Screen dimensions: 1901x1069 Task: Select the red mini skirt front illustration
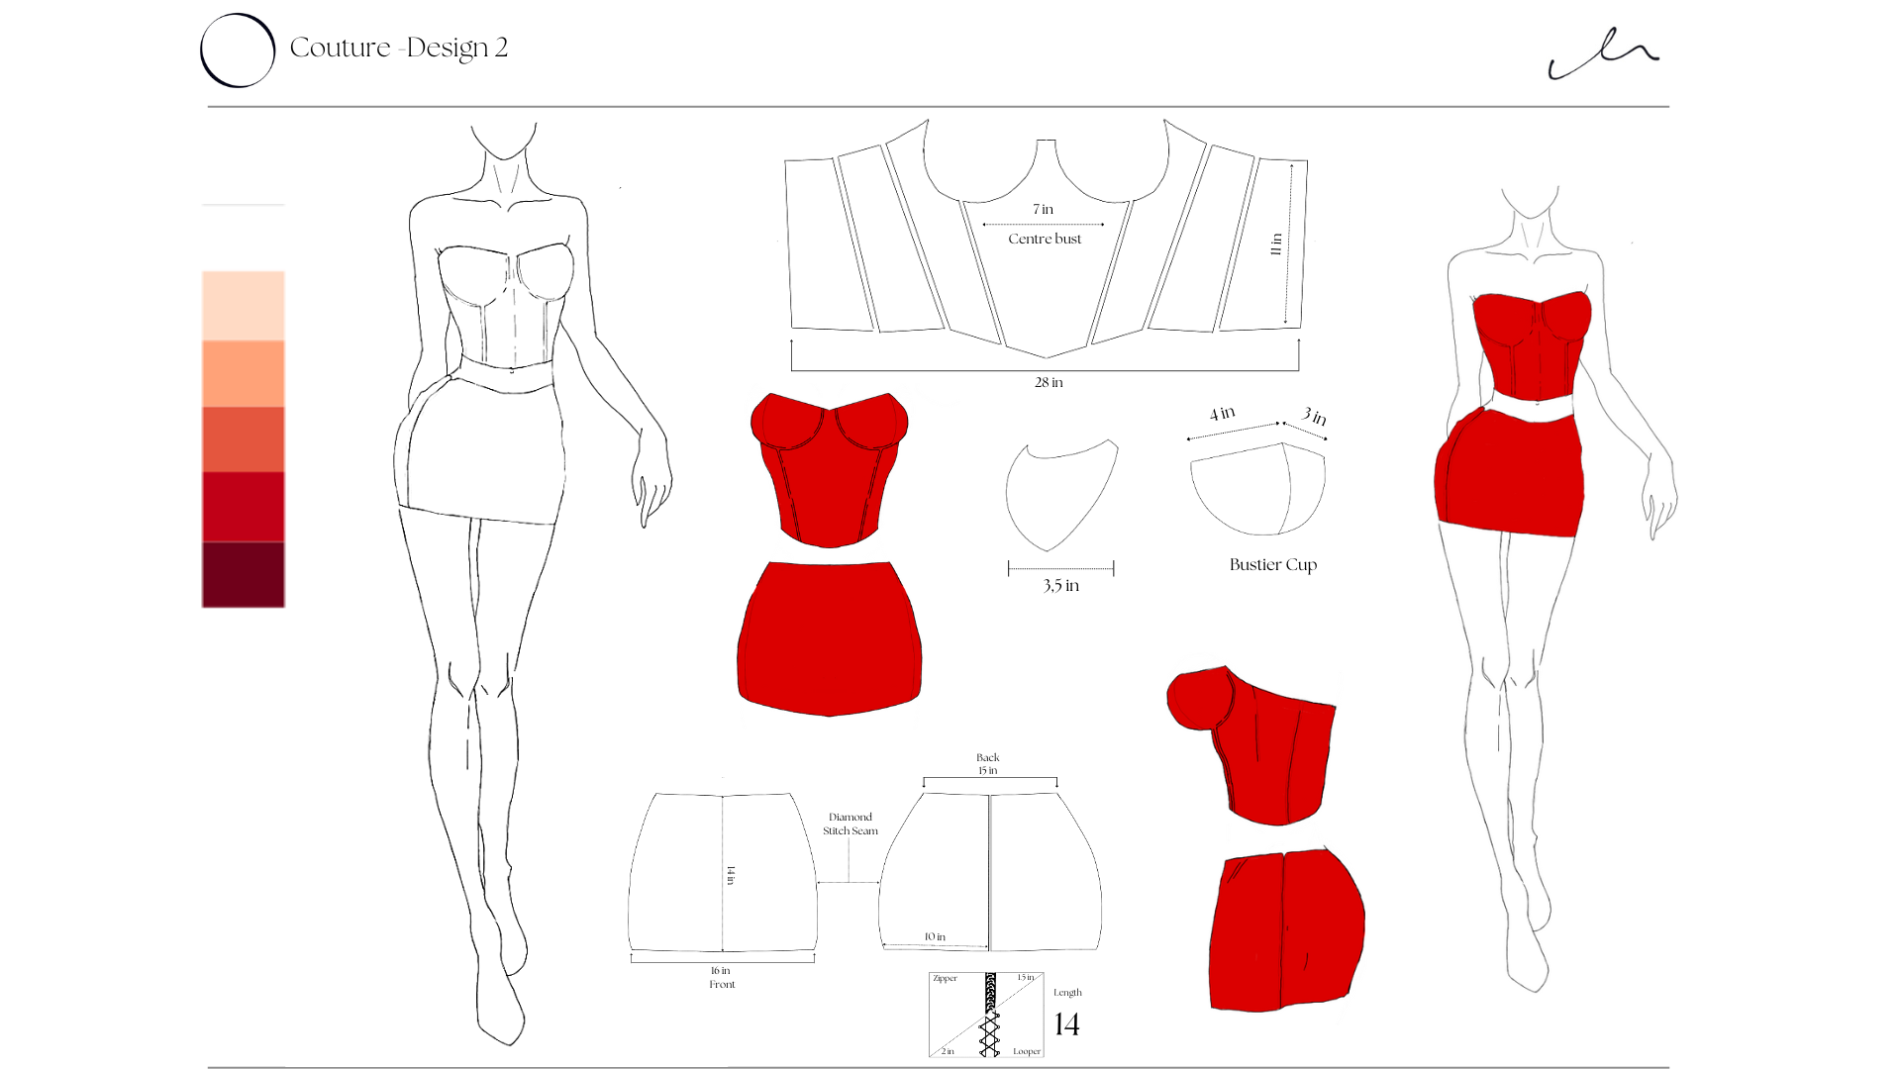[x=830, y=638]
